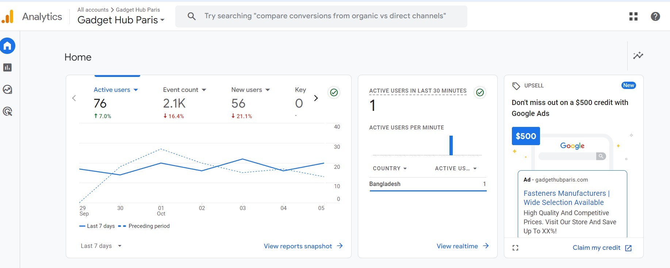Open the Reports bar chart icon
Image resolution: width=670 pixels, height=268 pixels.
point(7,67)
